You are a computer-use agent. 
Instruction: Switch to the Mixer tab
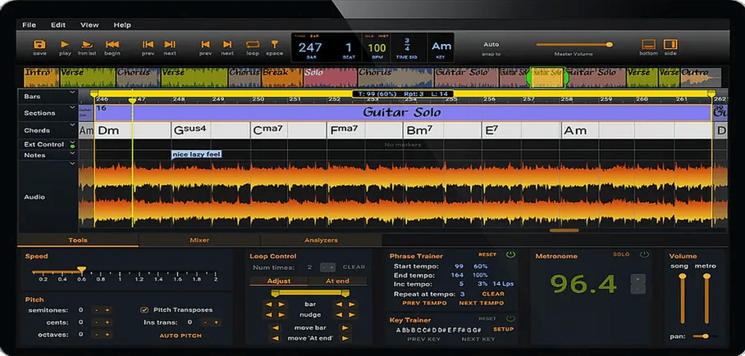[199, 241]
